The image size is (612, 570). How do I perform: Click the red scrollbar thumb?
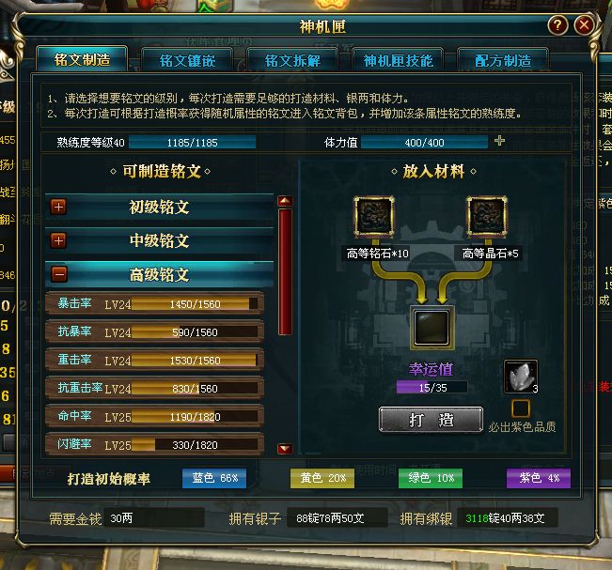click(285, 271)
